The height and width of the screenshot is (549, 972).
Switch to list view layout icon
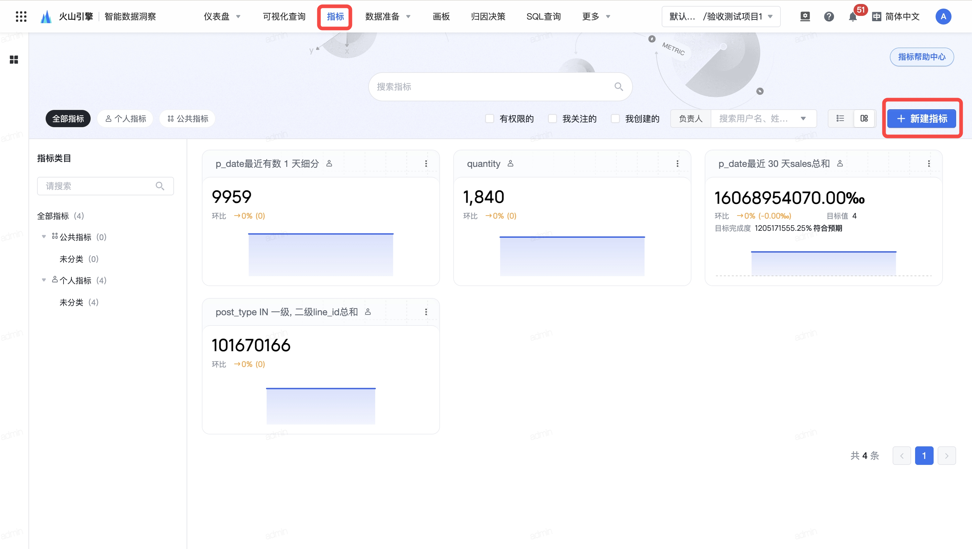point(840,119)
